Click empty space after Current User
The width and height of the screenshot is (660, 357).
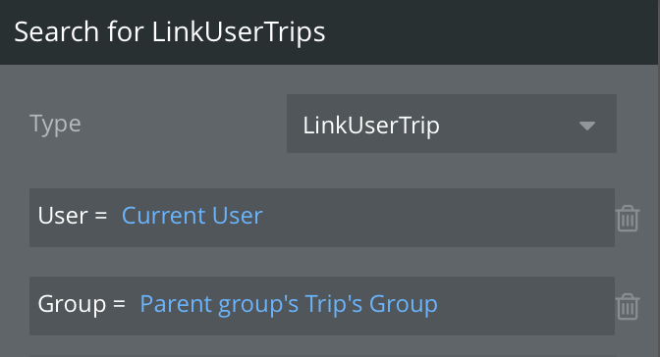(438, 218)
